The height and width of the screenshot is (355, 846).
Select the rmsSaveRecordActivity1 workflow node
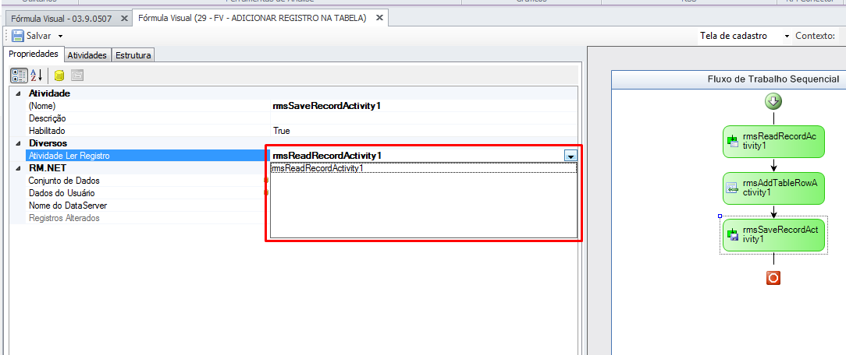point(773,235)
